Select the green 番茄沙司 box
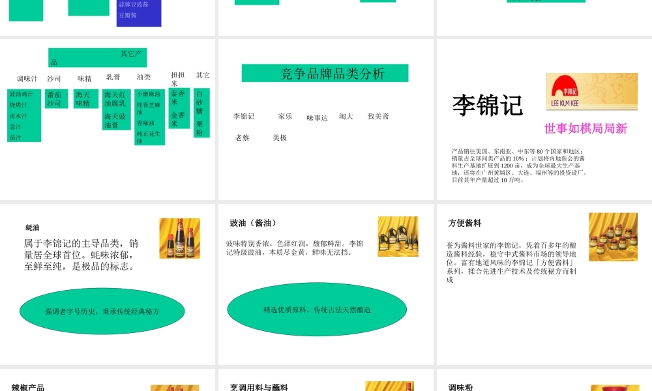This screenshot has width=652, height=391. click(x=55, y=100)
